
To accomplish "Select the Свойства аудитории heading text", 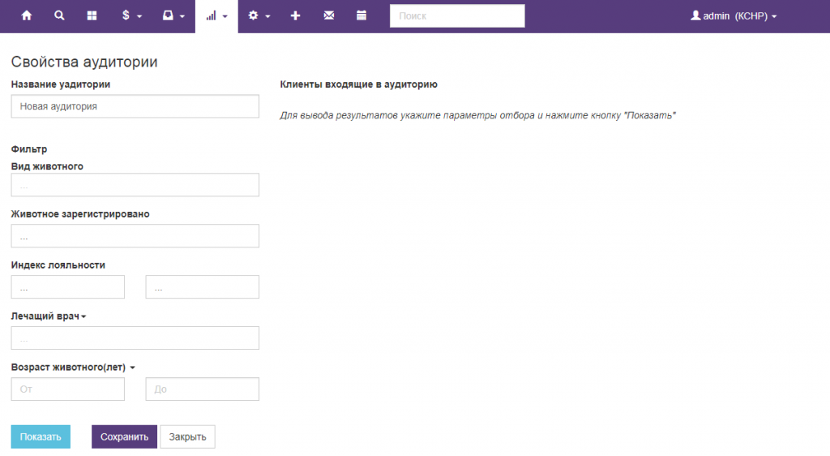I will [84, 62].
